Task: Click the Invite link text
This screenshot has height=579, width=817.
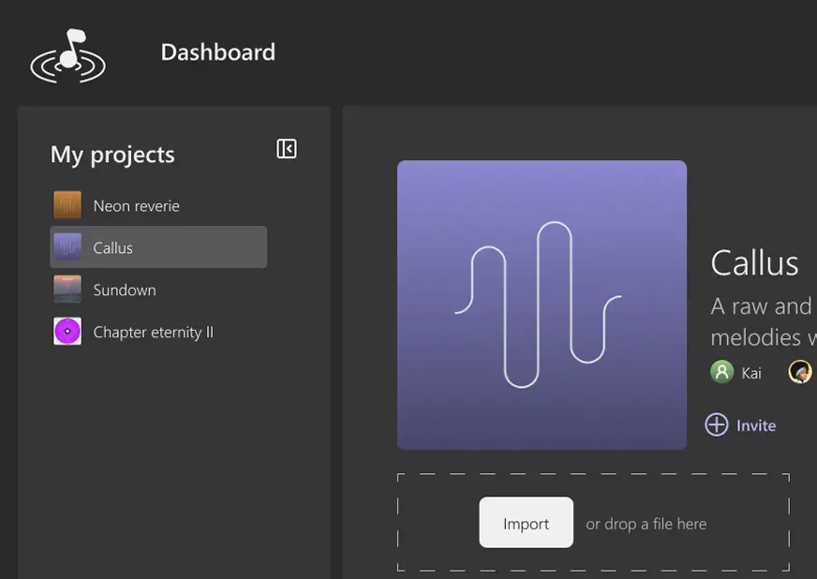Action: (756, 425)
